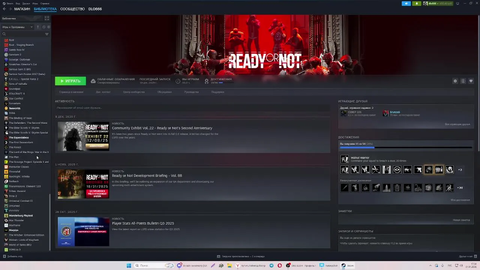Click the back navigation arrow
480x270 pixels.
4,9
